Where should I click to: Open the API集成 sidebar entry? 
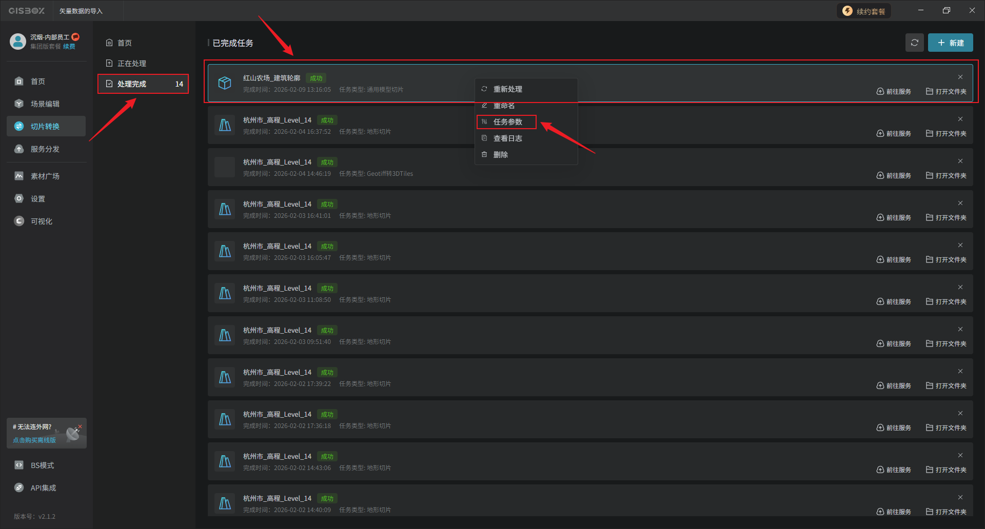[x=43, y=488]
